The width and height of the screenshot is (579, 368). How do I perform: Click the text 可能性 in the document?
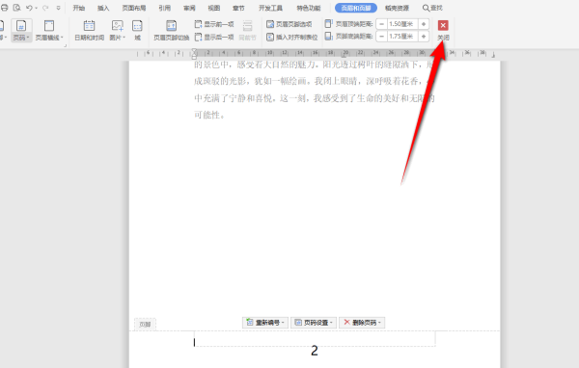pyautogui.click(x=207, y=115)
